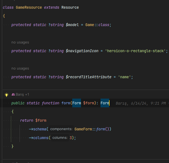Image resolution: width=169 pixels, height=163 pixels.
Task: Click the git blame annotation 'Barış, 6/14/24'
Action: pyautogui.click(x=140, y=103)
